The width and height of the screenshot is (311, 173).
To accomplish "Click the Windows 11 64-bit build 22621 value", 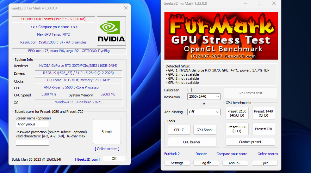I will click(78, 102).
